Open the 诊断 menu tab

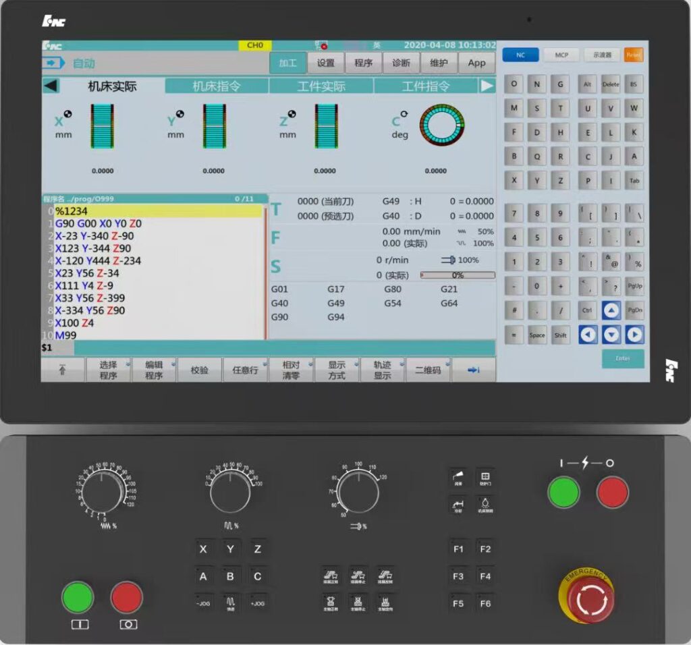click(x=401, y=63)
